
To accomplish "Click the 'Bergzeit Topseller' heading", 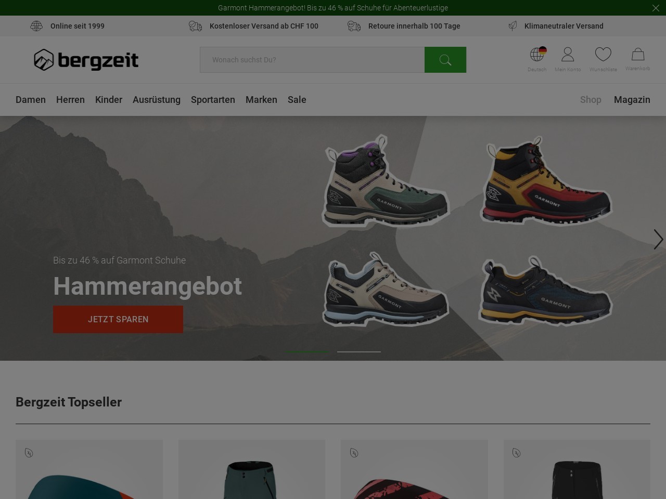I will (x=69, y=402).
